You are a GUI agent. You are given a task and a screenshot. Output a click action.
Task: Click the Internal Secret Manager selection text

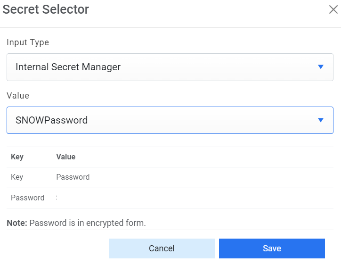point(68,67)
